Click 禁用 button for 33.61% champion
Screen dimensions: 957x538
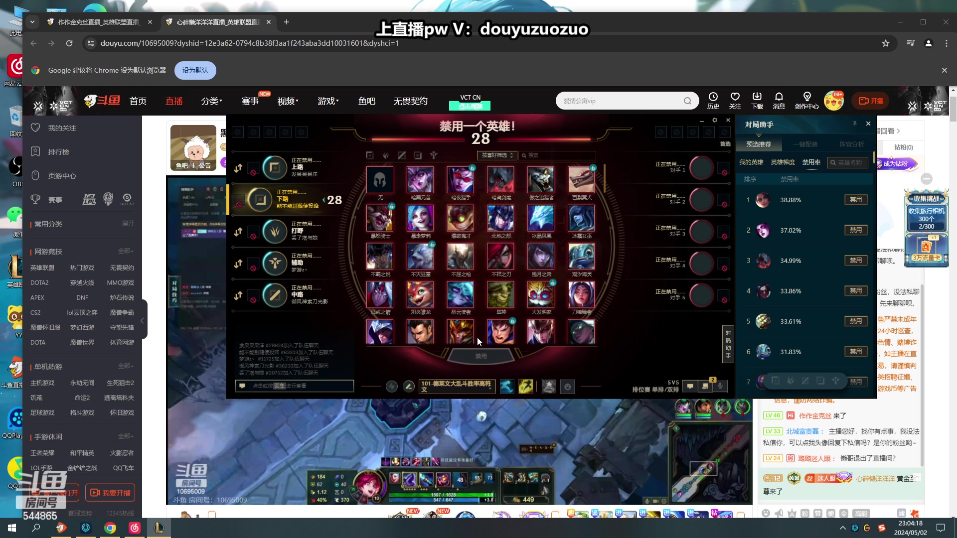click(x=856, y=321)
